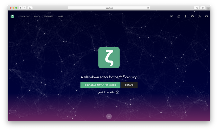218x131 pixels.
Task: Click the tagline 'A Markdown editor for the 21st century.'
Action: click(x=109, y=77)
